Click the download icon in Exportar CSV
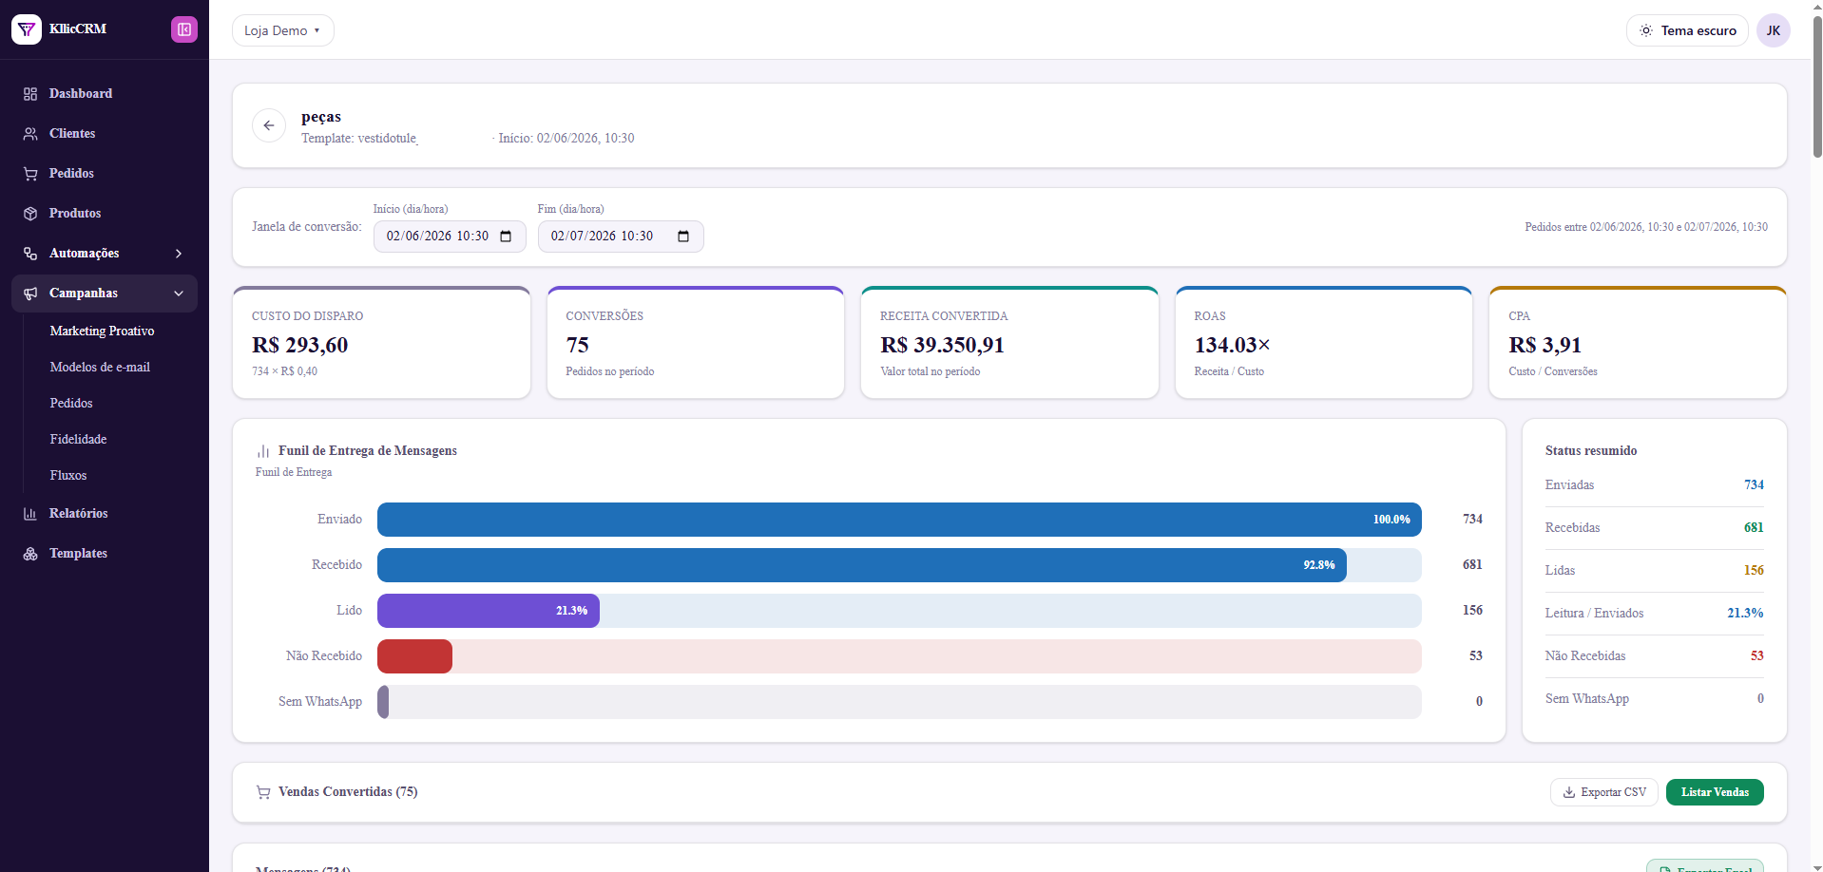This screenshot has width=1823, height=872. (x=1569, y=792)
